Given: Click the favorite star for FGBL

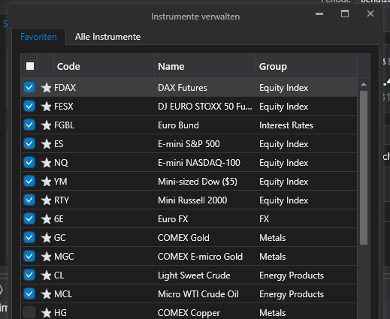Looking at the screenshot, I should coord(47,125).
